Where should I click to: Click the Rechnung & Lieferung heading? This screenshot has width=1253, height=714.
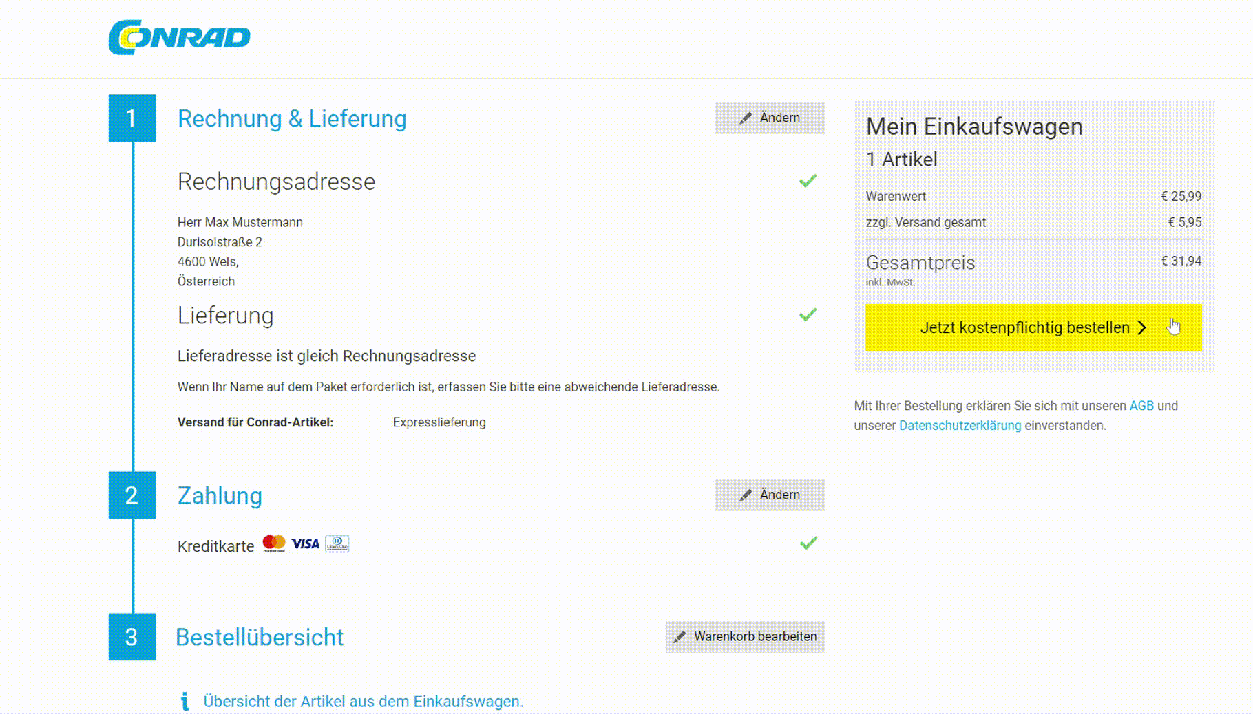[292, 118]
